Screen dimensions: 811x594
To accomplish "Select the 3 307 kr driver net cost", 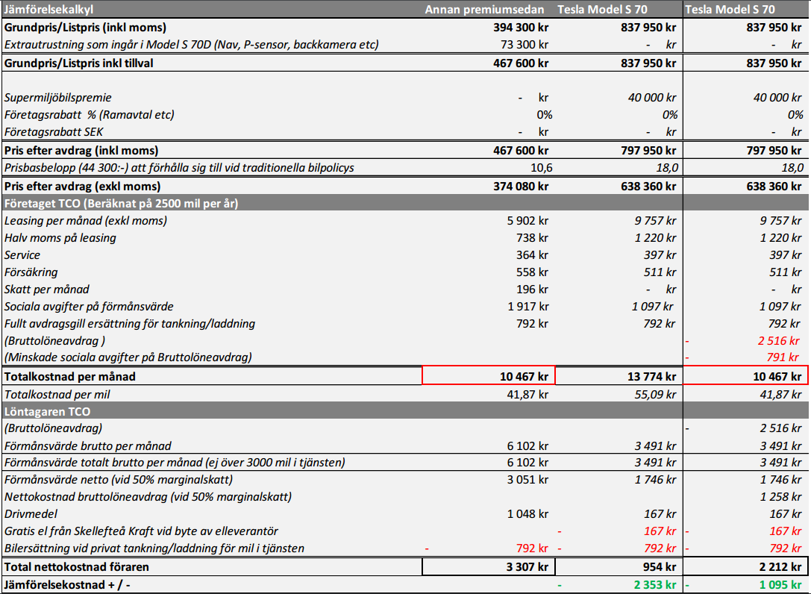I will [x=527, y=566].
